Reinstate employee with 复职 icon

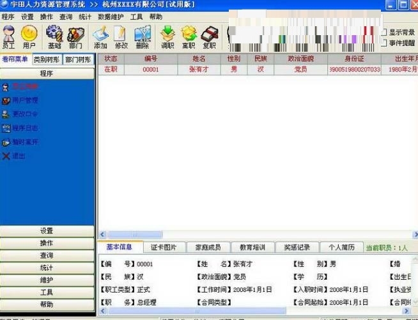coord(210,37)
